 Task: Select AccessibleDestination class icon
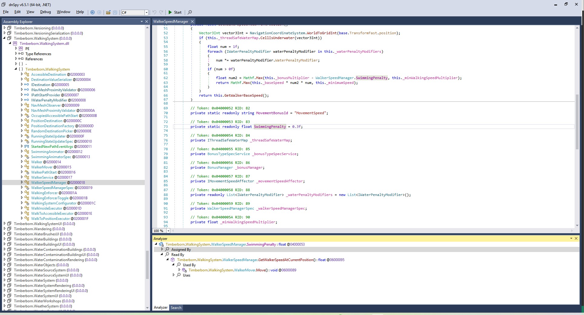pyautogui.click(x=27, y=75)
